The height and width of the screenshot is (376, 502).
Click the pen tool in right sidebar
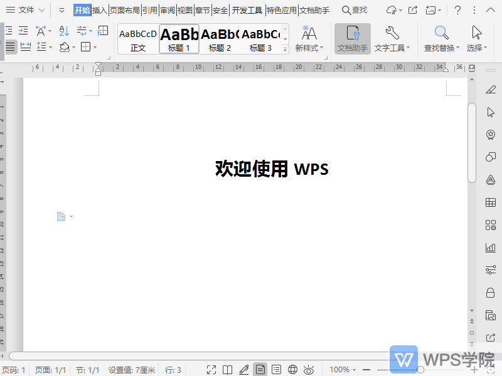click(x=491, y=90)
